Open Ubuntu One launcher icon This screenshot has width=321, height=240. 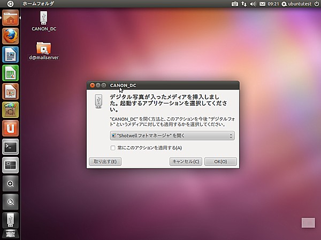[11, 128]
